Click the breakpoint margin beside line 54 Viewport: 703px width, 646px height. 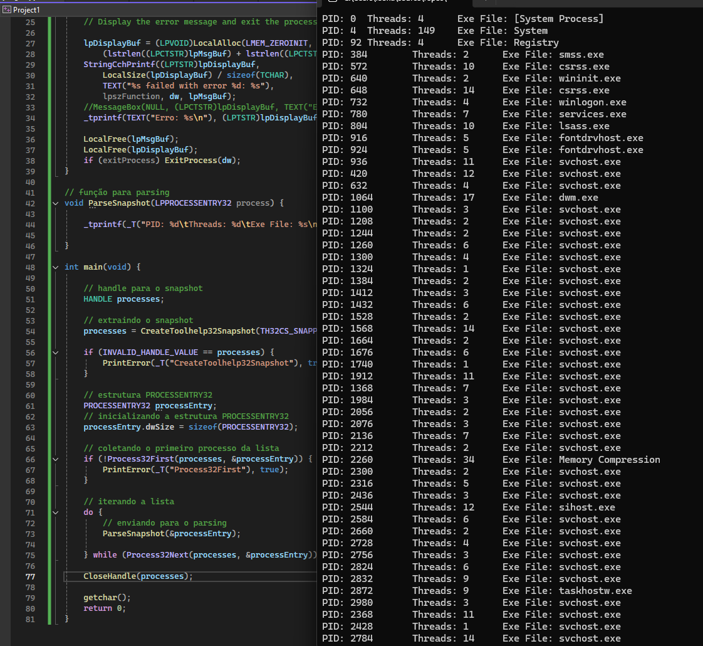(x=6, y=331)
